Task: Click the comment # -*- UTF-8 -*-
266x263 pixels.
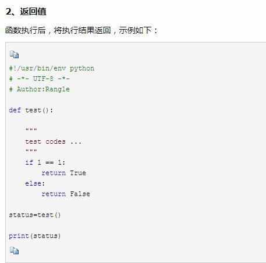Action: click(x=40, y=79)
